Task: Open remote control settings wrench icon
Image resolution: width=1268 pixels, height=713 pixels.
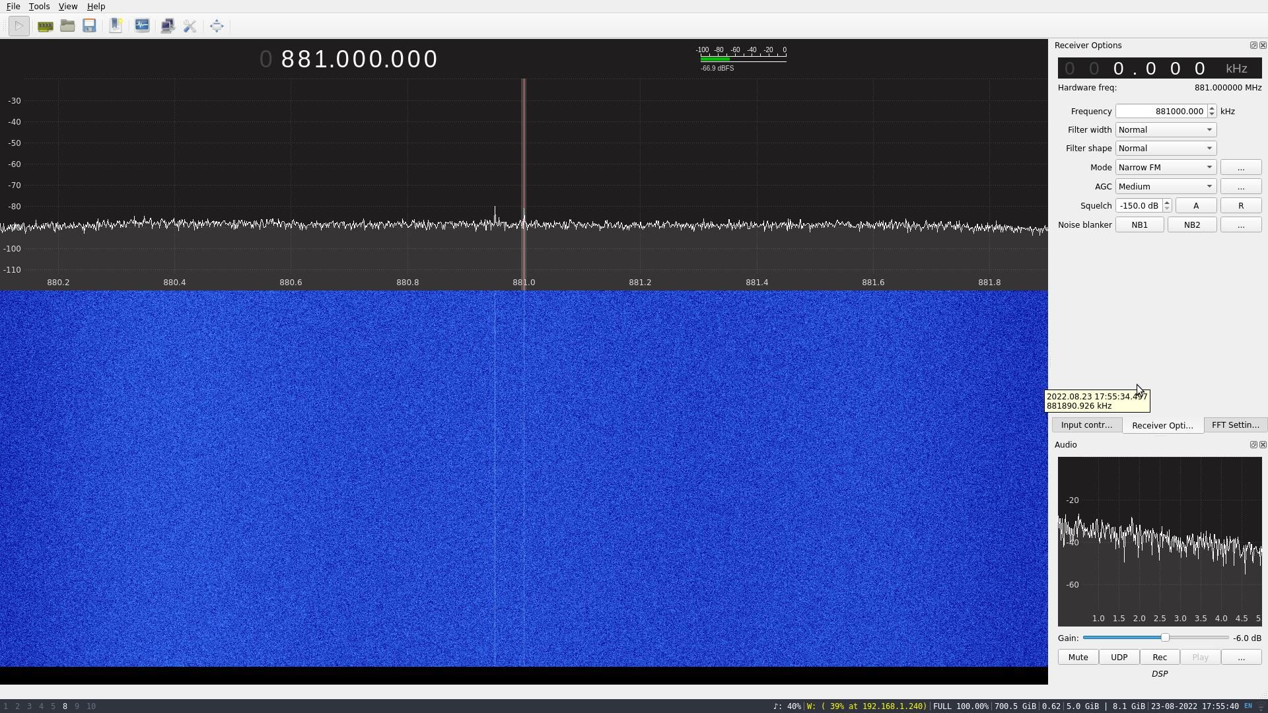Action: [x=190, y=26]
